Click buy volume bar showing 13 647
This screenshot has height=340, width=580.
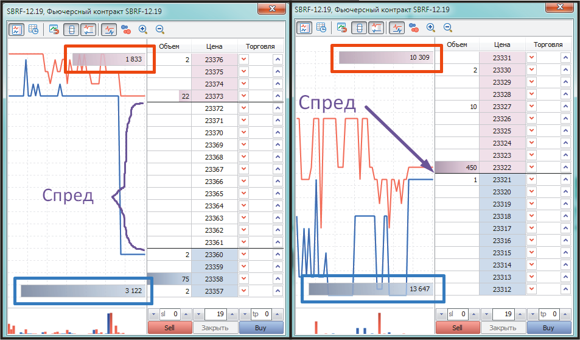click(371, 289)
